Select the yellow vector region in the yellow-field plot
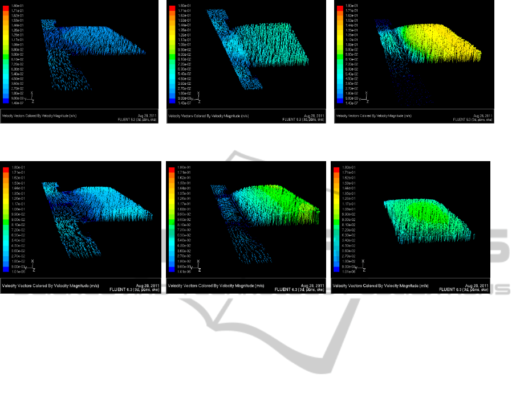 439,46
